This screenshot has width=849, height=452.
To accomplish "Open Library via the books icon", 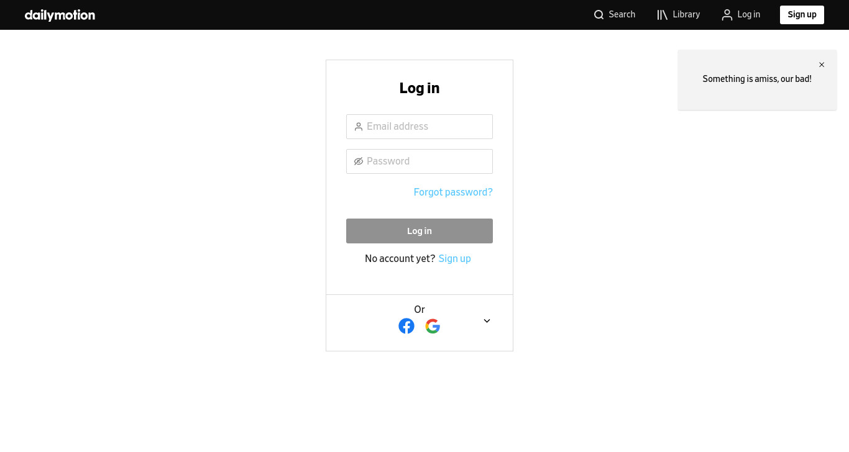I will tap(663, 15).
